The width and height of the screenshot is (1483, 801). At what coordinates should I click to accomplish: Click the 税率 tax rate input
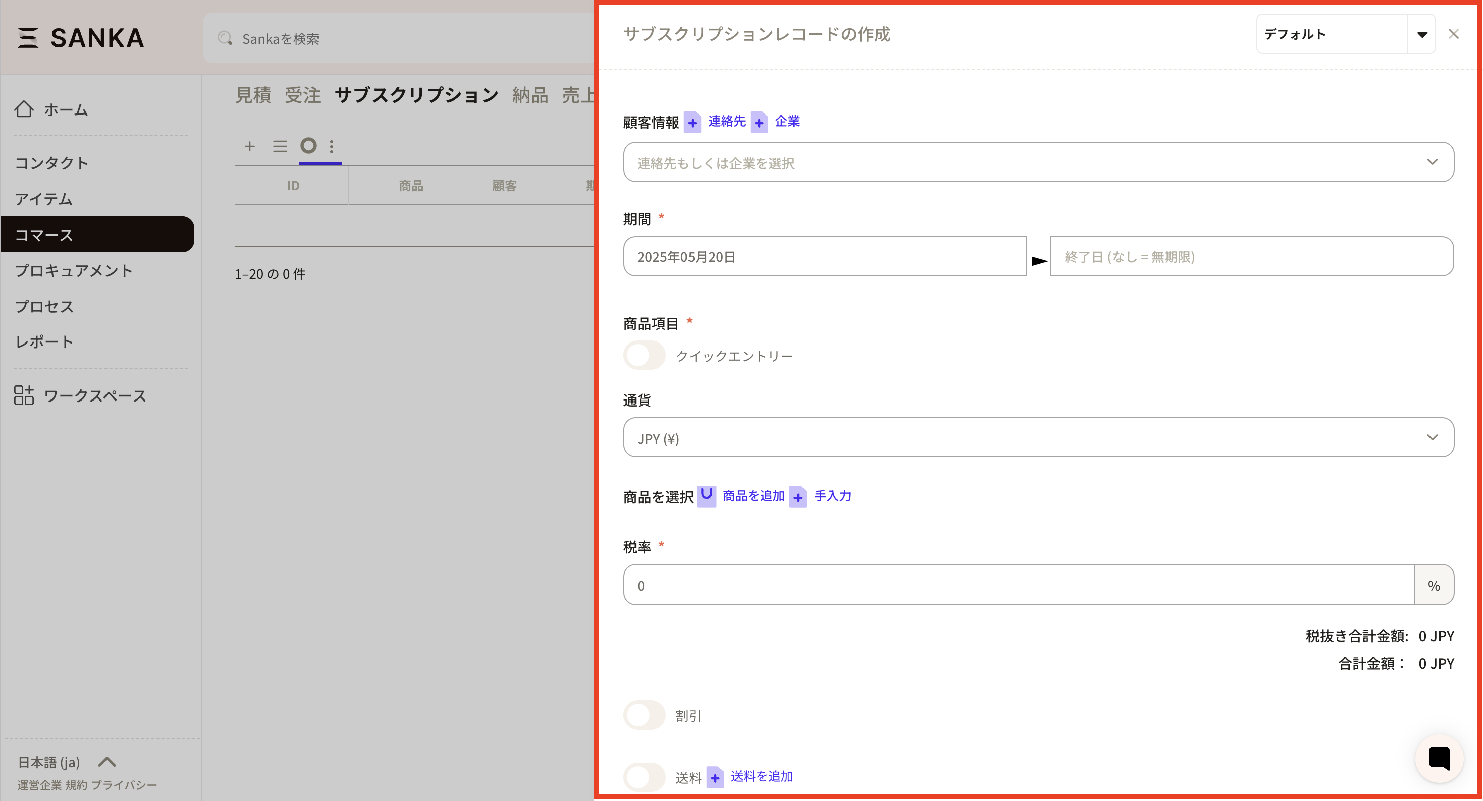tap(1018, 585)
